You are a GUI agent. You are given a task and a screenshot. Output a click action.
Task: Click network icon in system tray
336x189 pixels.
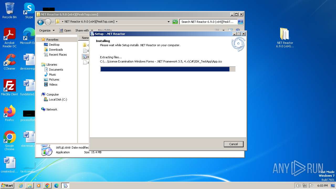(x=305, y=186)
